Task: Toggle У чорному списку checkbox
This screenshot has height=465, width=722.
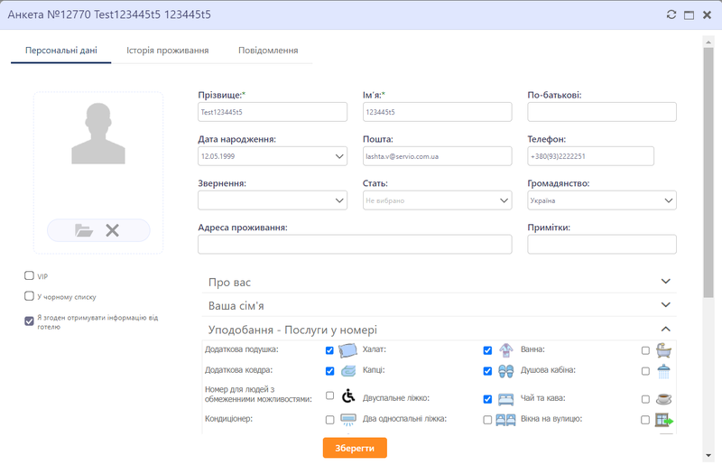Action: [29, 295]
